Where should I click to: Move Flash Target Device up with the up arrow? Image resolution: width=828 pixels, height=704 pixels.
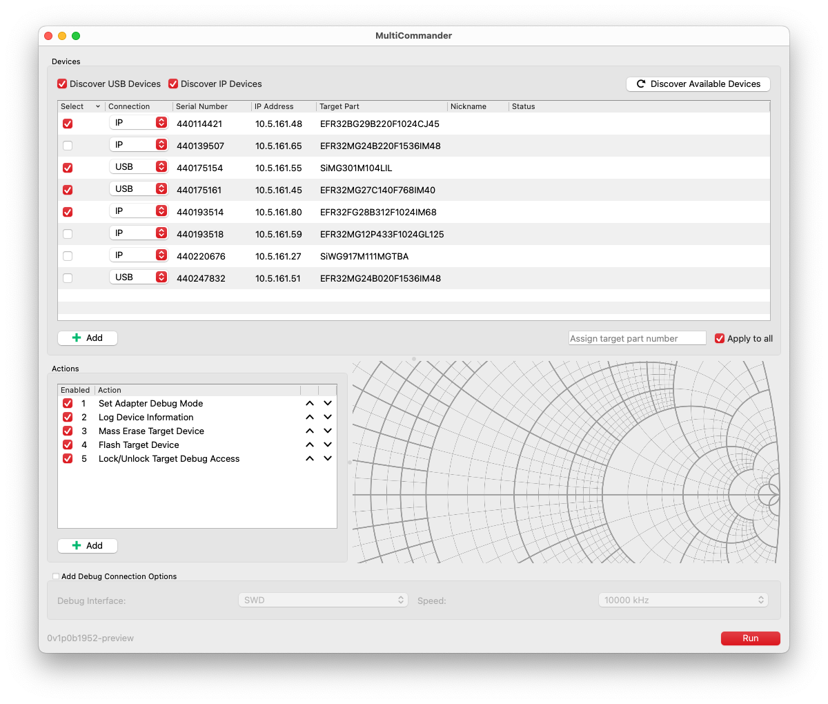pos(309,444)
